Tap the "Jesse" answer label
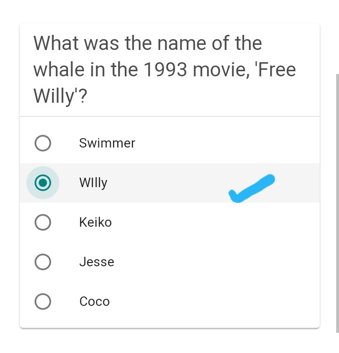Image resolution: width=339 pixels, height=353 pixels. 97,262
